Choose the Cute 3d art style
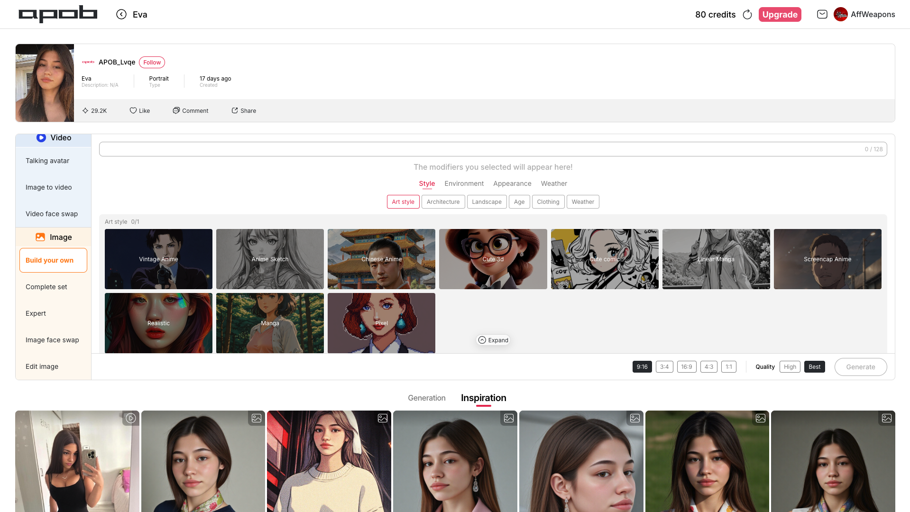This screenshot has width=910, height=512. coord(493,259)
